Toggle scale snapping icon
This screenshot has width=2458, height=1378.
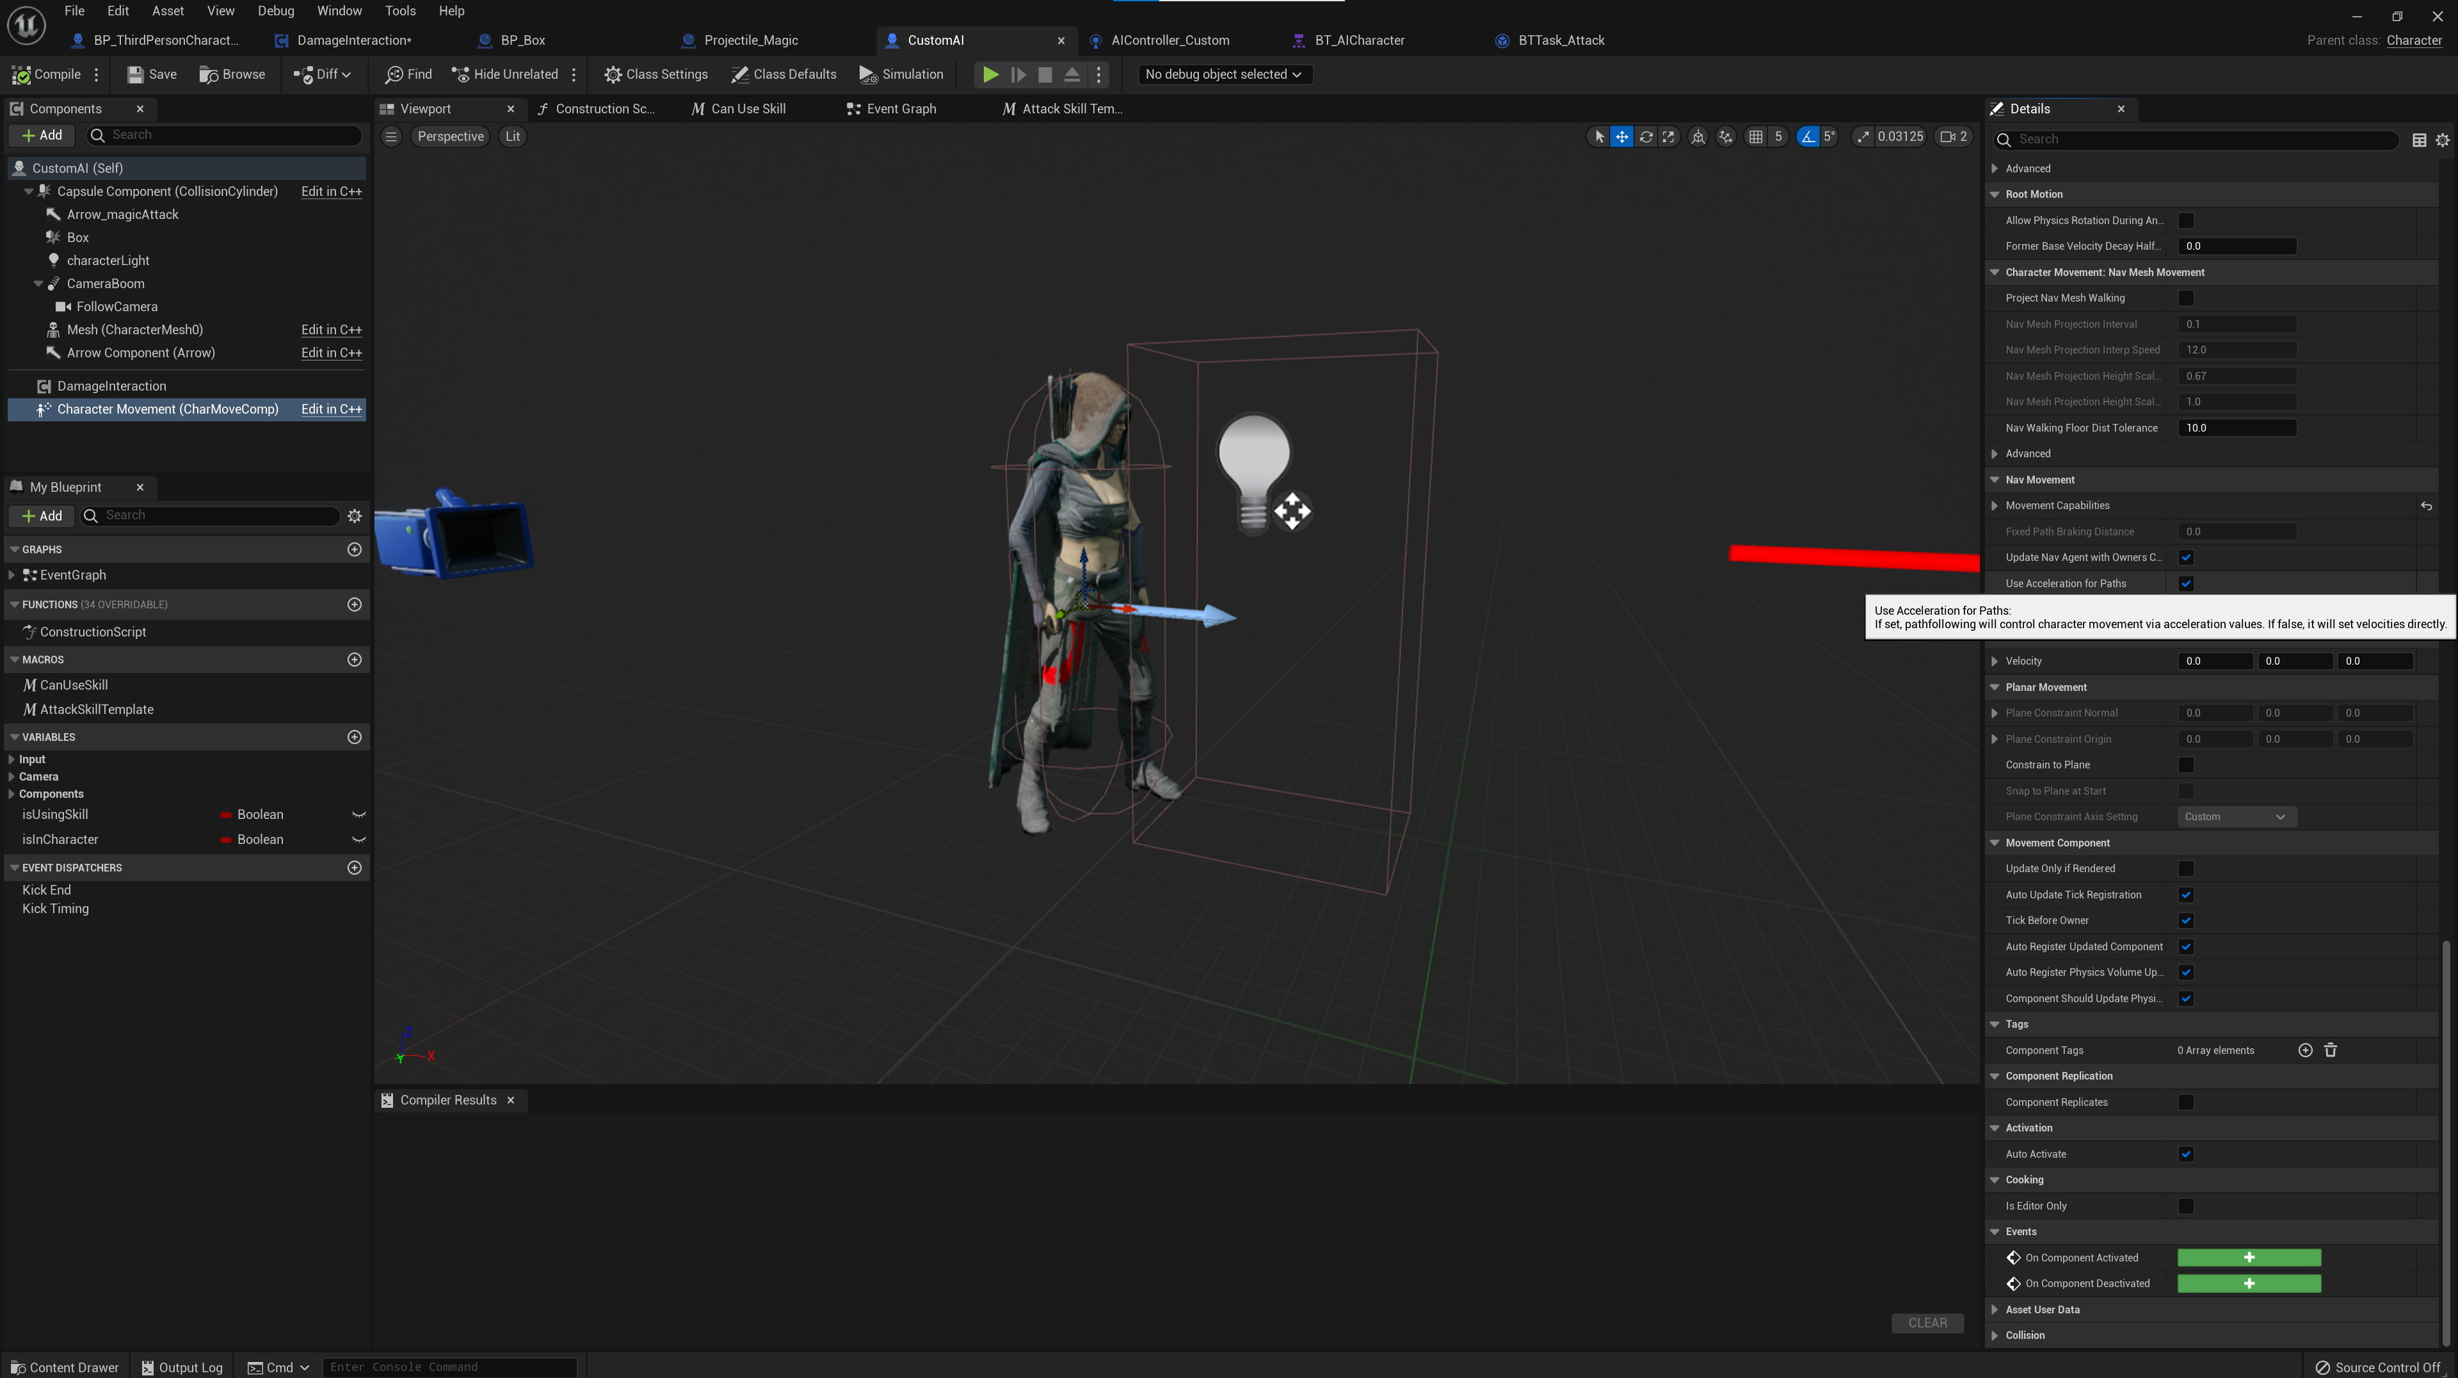coord(1863,136)
